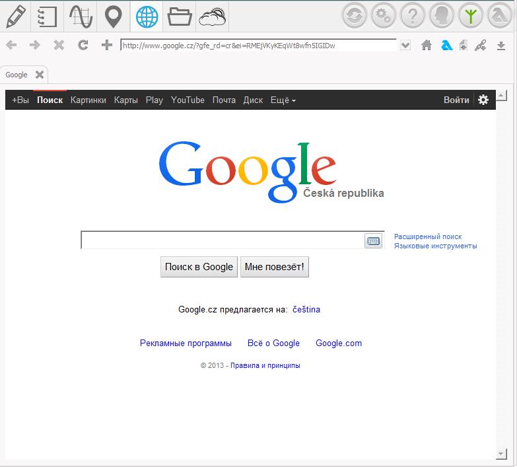517x467 pixels.
Task: Click the Поиск в Google button
Action: coord(199,267)
